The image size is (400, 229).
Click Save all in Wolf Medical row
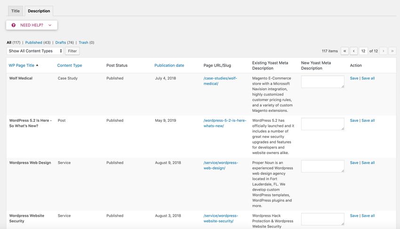(x=368, y=78)
